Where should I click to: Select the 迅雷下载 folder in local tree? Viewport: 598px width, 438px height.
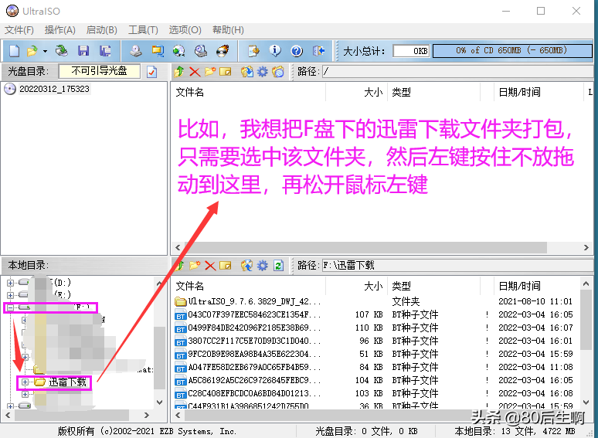pos(67,382)
